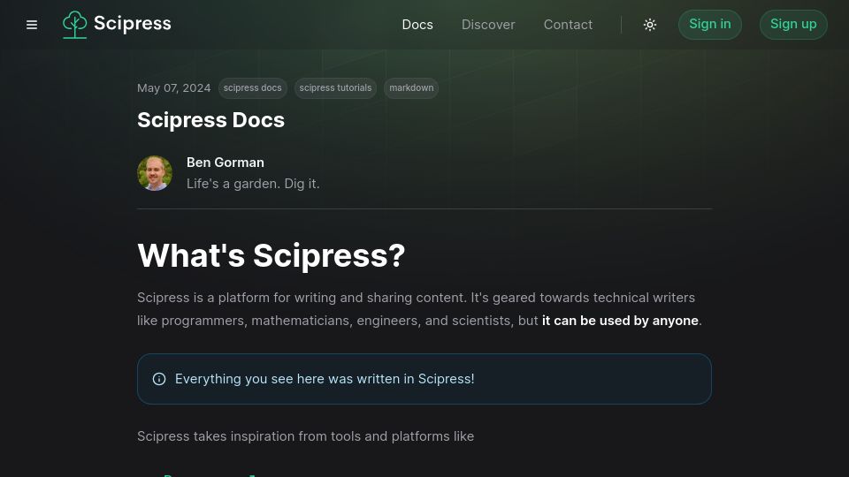The width and height of the screenshot is (849, 477).
Task: Click 'Scipress takes inspiration from tools and platforms like'
Action: coord(305,436)
